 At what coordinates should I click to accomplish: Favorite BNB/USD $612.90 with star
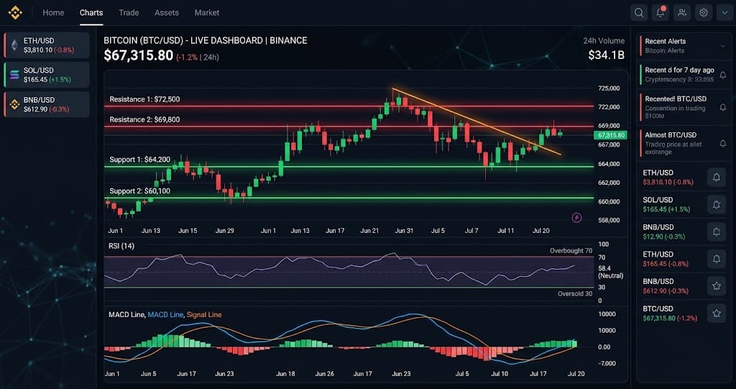(x=717, y=285)
